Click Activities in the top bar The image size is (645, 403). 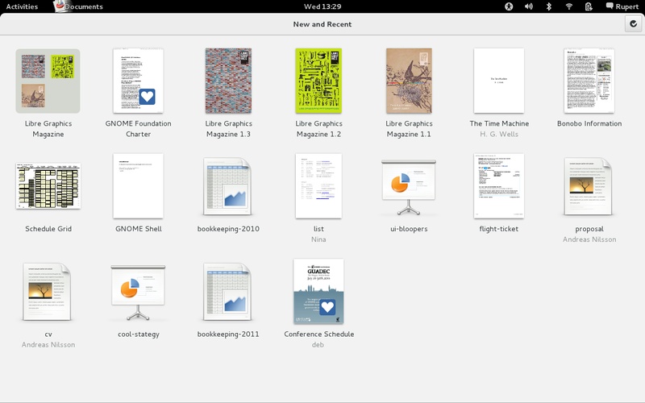[22, 6]
